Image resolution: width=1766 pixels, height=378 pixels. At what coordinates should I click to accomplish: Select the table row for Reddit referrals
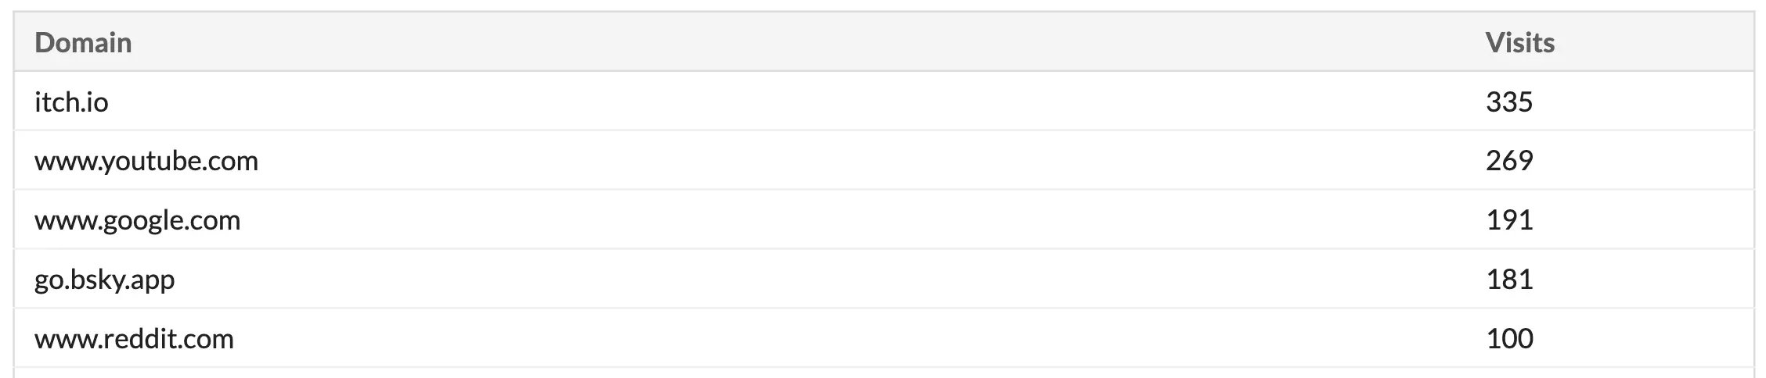[783, 339]
